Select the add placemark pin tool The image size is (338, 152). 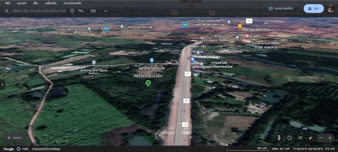coord(72,11)
